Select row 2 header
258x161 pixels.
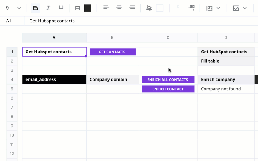12,61
